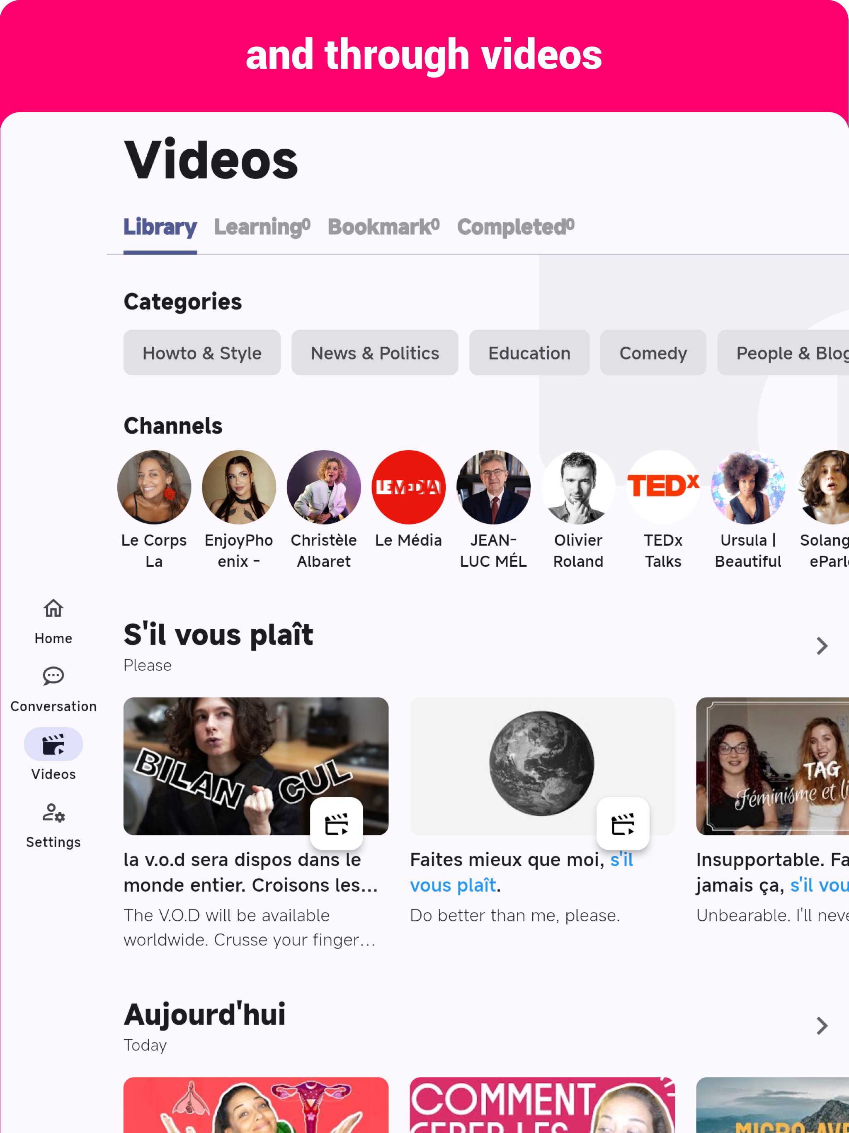Screen dimensions: 849x1133
Task: Select the Videos clapperboard sidebar icon
Action: (x=53, y=744)
